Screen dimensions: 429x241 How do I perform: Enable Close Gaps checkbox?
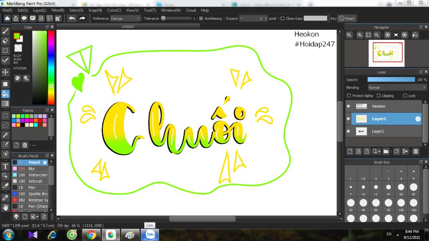[282, 18]
